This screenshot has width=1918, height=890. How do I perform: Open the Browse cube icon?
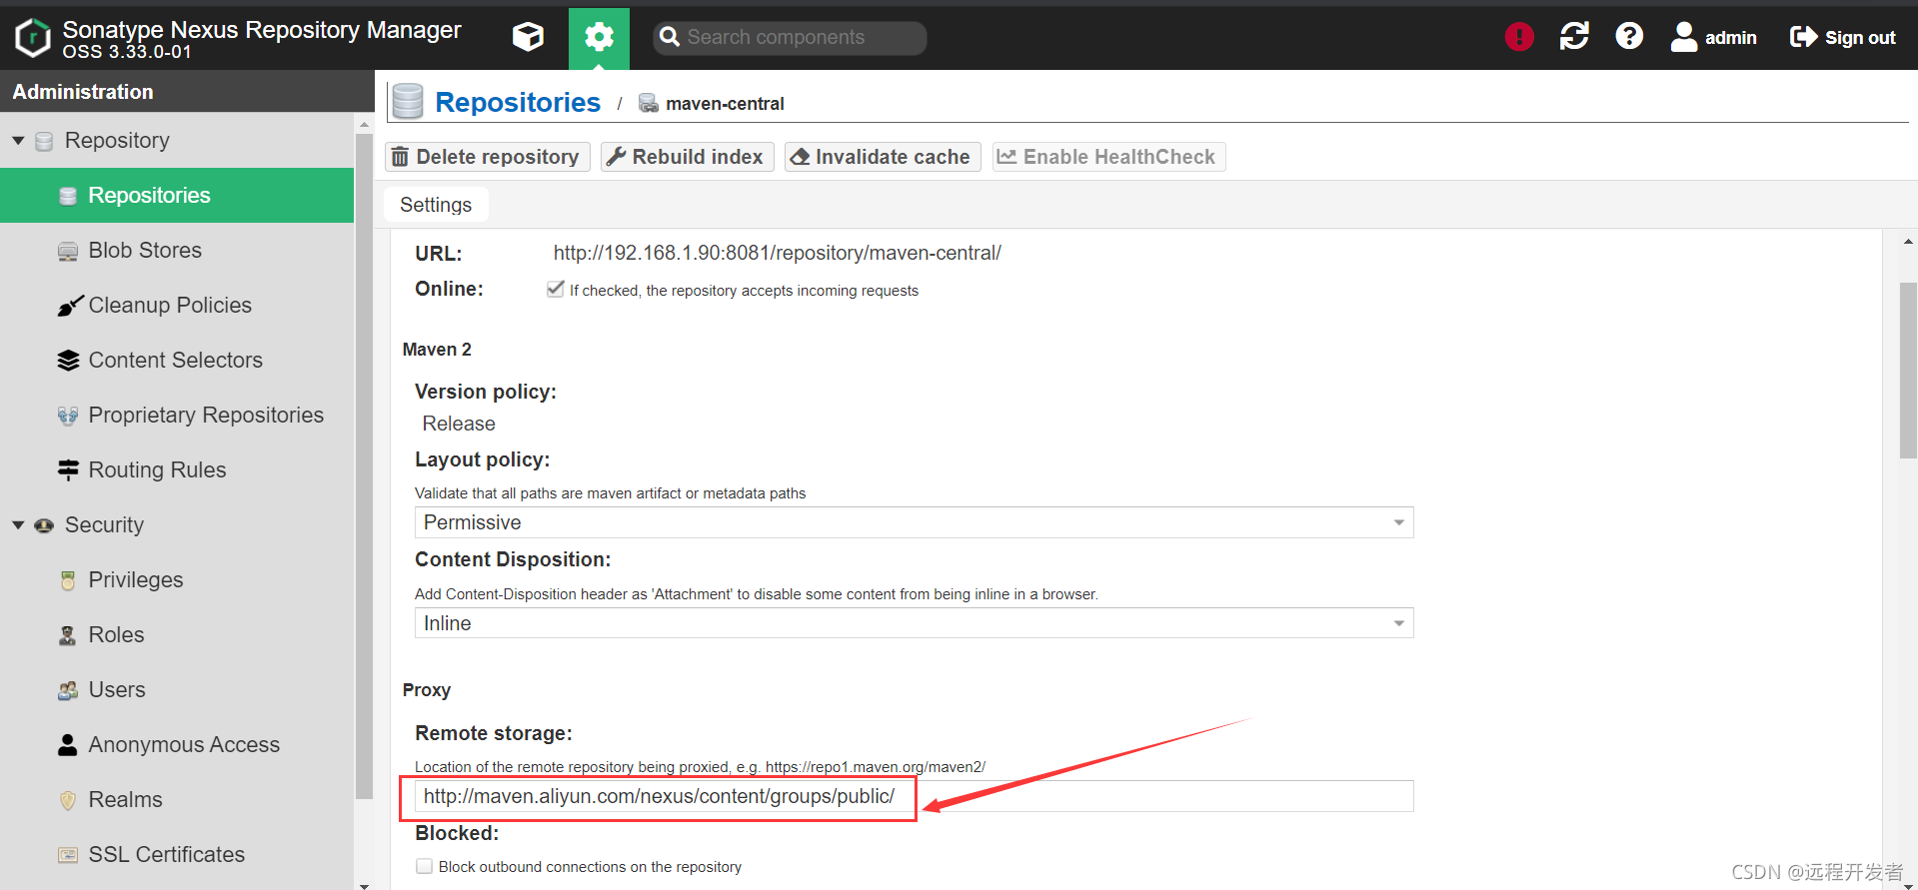528,37
